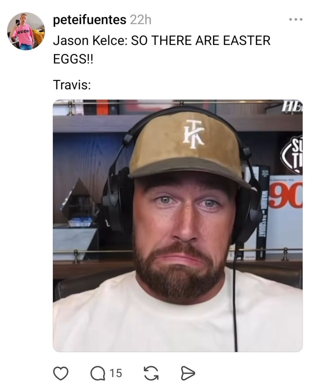Click the "Jason Kelce:" text in the post
This screenshot has height=390, width=317.
tap(90, 40)
